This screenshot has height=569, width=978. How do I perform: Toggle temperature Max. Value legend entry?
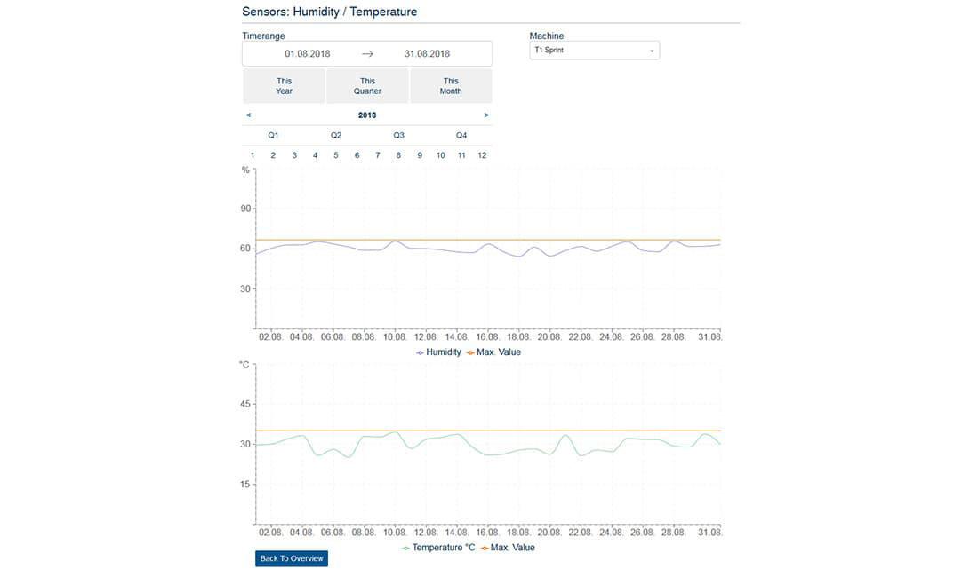point(508,548)
